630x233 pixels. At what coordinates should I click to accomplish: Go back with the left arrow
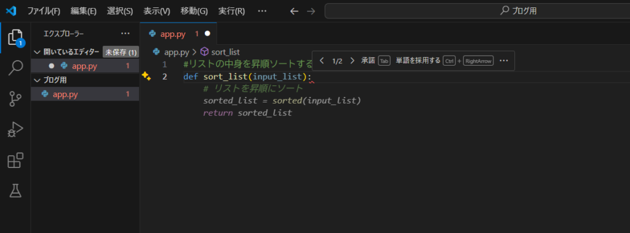(294, 11)
